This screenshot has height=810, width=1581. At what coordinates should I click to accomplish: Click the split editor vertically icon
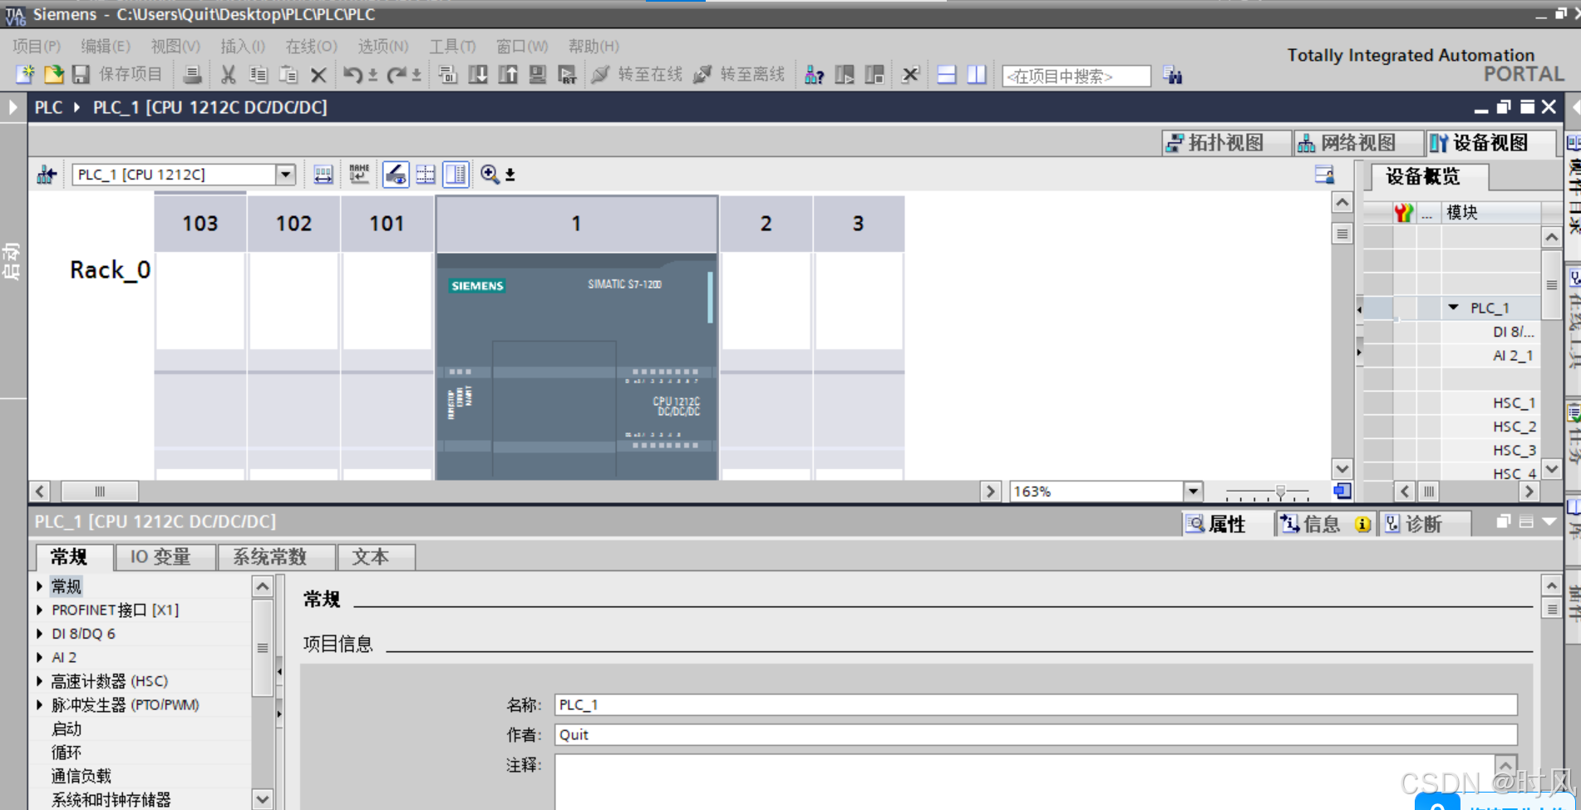coord(977,75)
